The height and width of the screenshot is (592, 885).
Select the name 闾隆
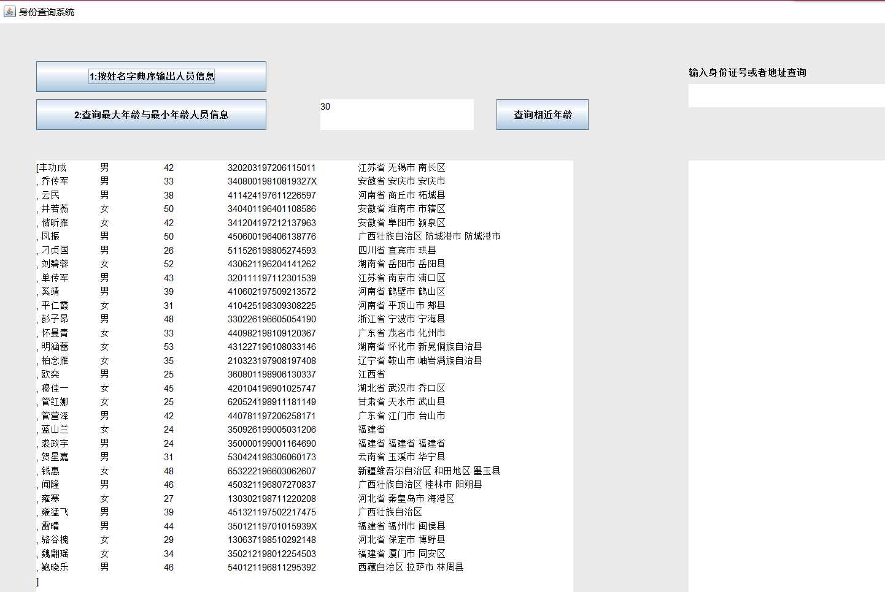[x=50, y=485]
